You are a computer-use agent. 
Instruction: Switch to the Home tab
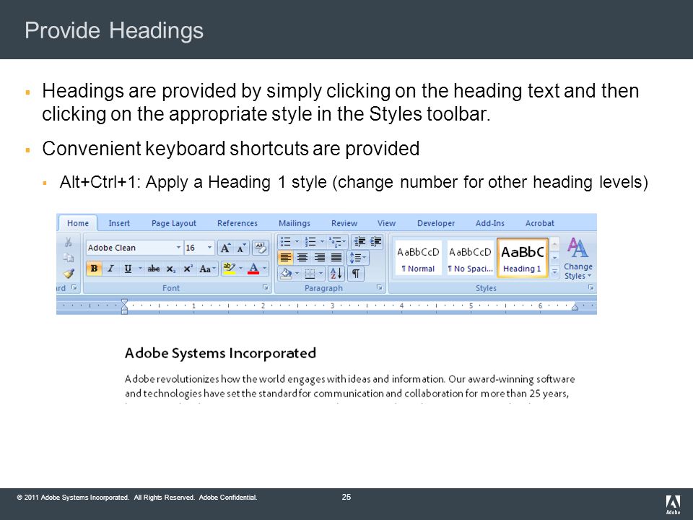point(78,223)
